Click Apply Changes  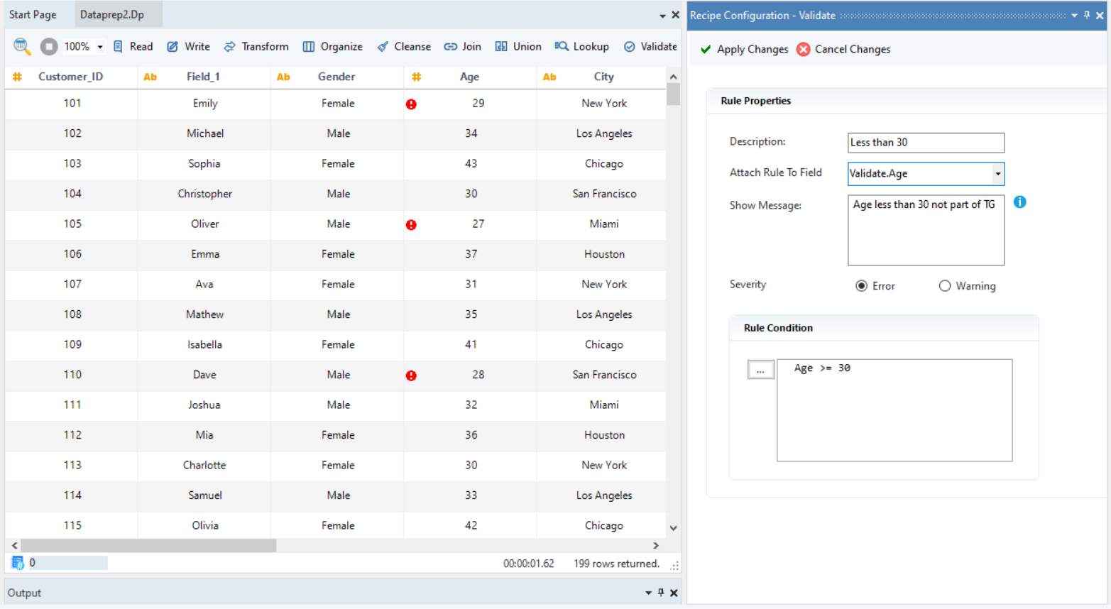(x=744, y=50)
